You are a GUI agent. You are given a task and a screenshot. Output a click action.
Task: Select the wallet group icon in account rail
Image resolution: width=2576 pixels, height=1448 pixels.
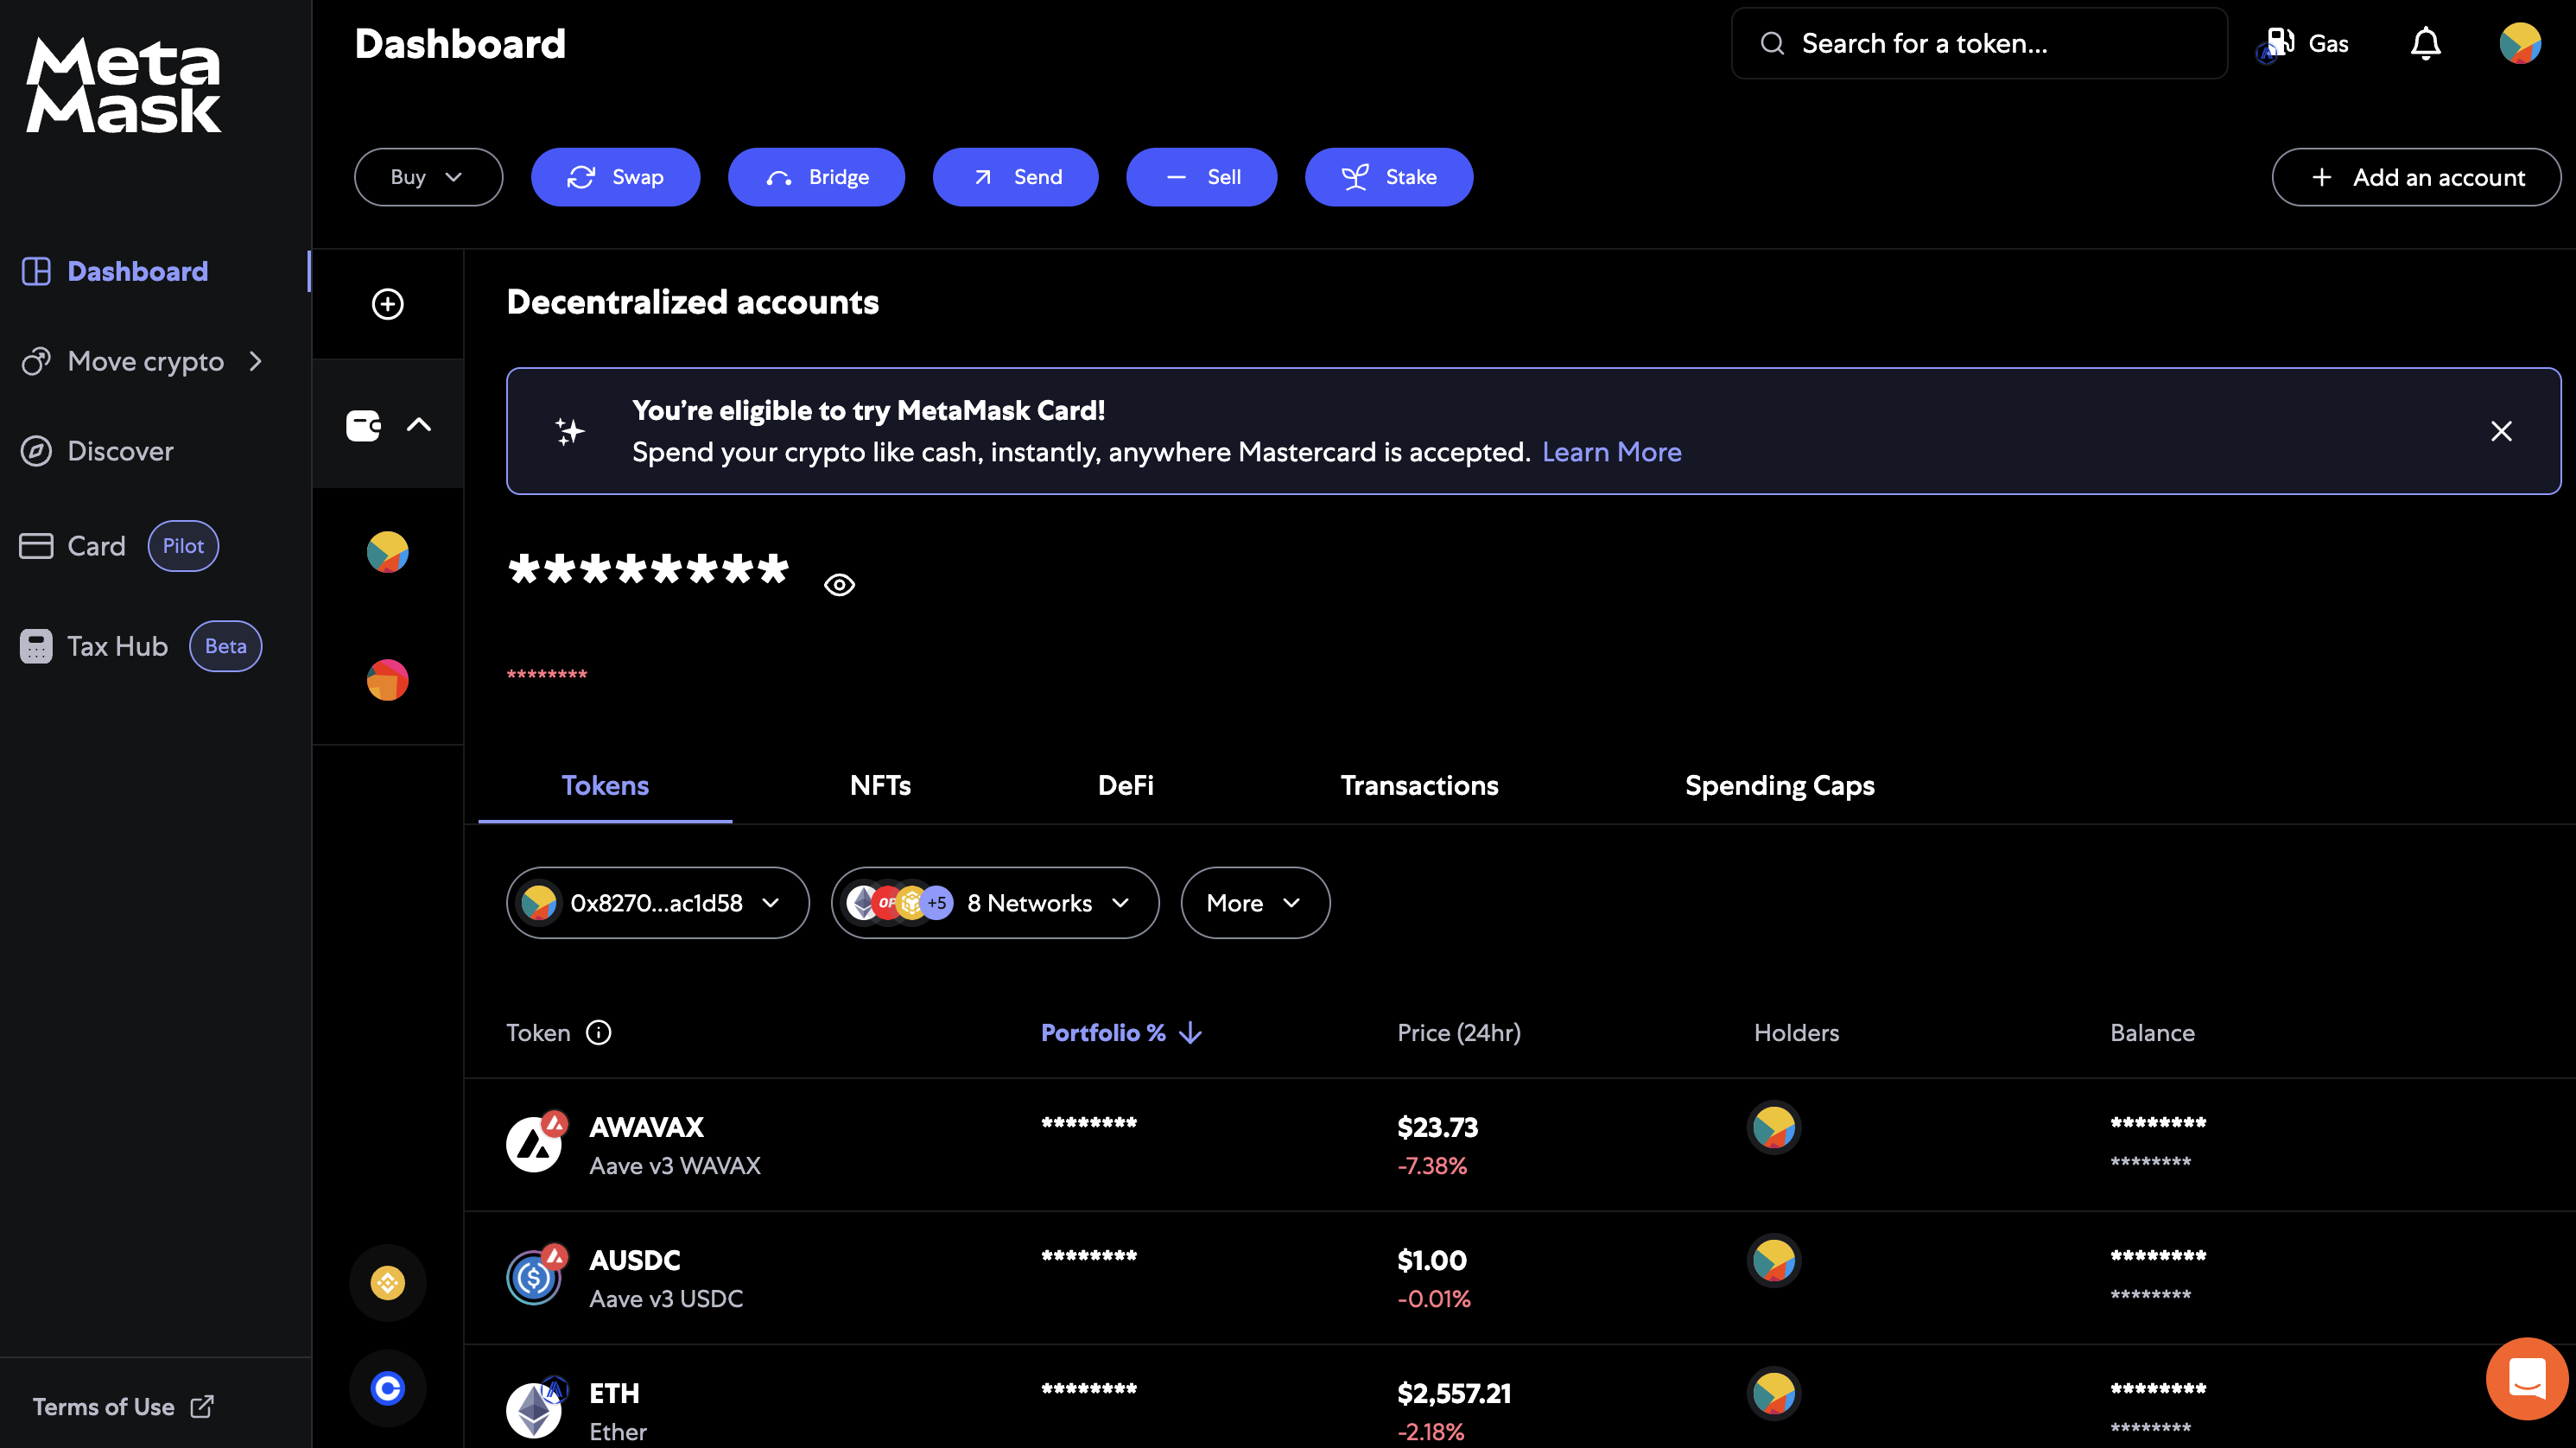click(363, 425)
